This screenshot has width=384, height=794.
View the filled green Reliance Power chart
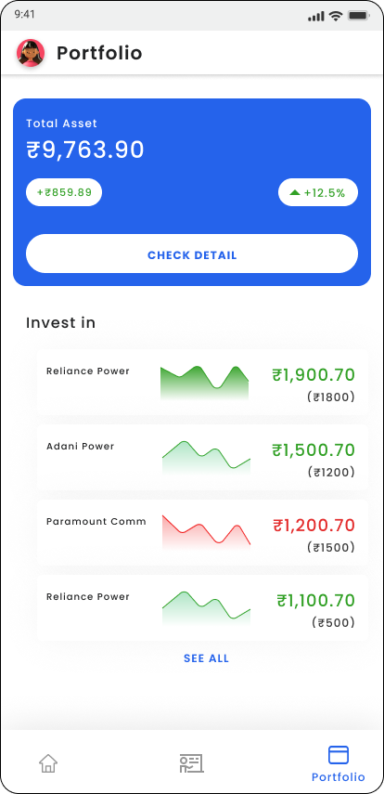(x=204, y=383)
